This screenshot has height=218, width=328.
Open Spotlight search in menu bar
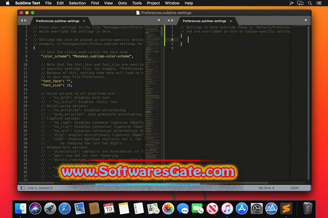click(310, 3)
